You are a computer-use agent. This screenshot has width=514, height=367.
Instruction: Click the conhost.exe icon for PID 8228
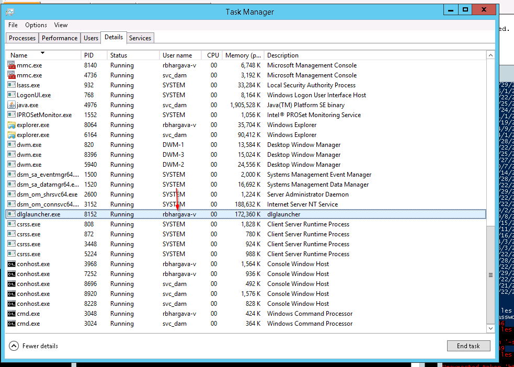[12, 303]
